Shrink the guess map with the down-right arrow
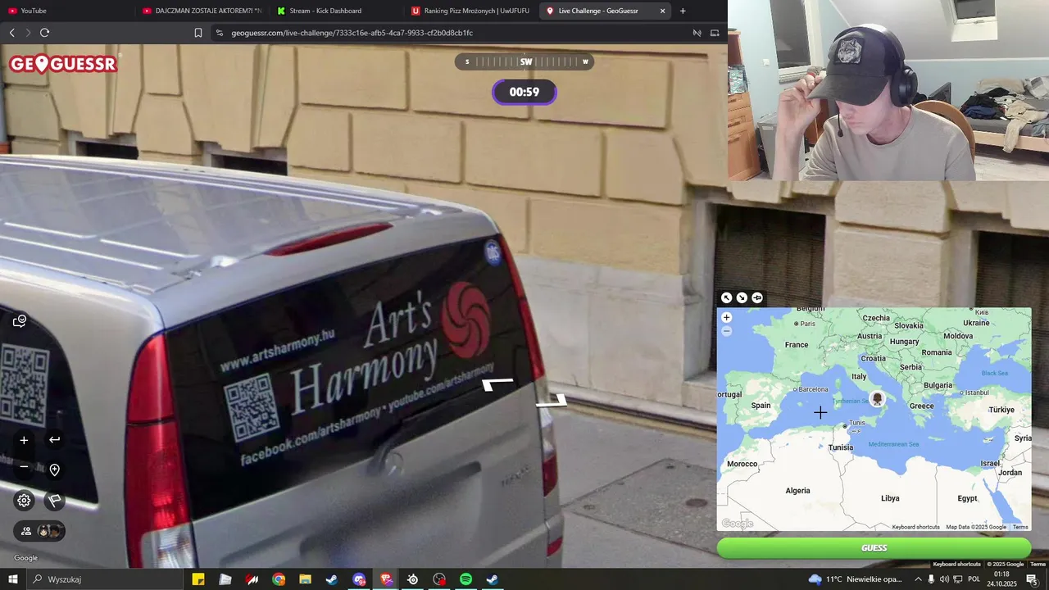1049x590 pixels. click(x=742, y=297)
